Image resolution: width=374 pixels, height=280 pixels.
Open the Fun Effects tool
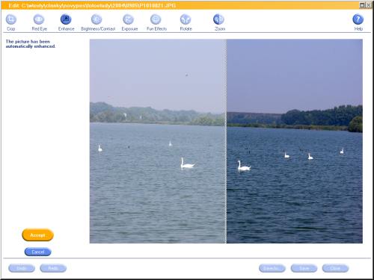tap(156, 19)
